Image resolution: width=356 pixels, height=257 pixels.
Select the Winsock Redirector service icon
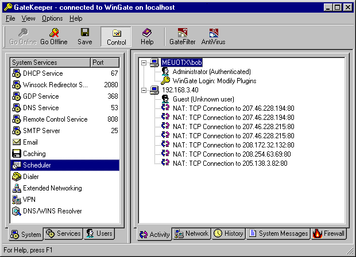[16, 85]
